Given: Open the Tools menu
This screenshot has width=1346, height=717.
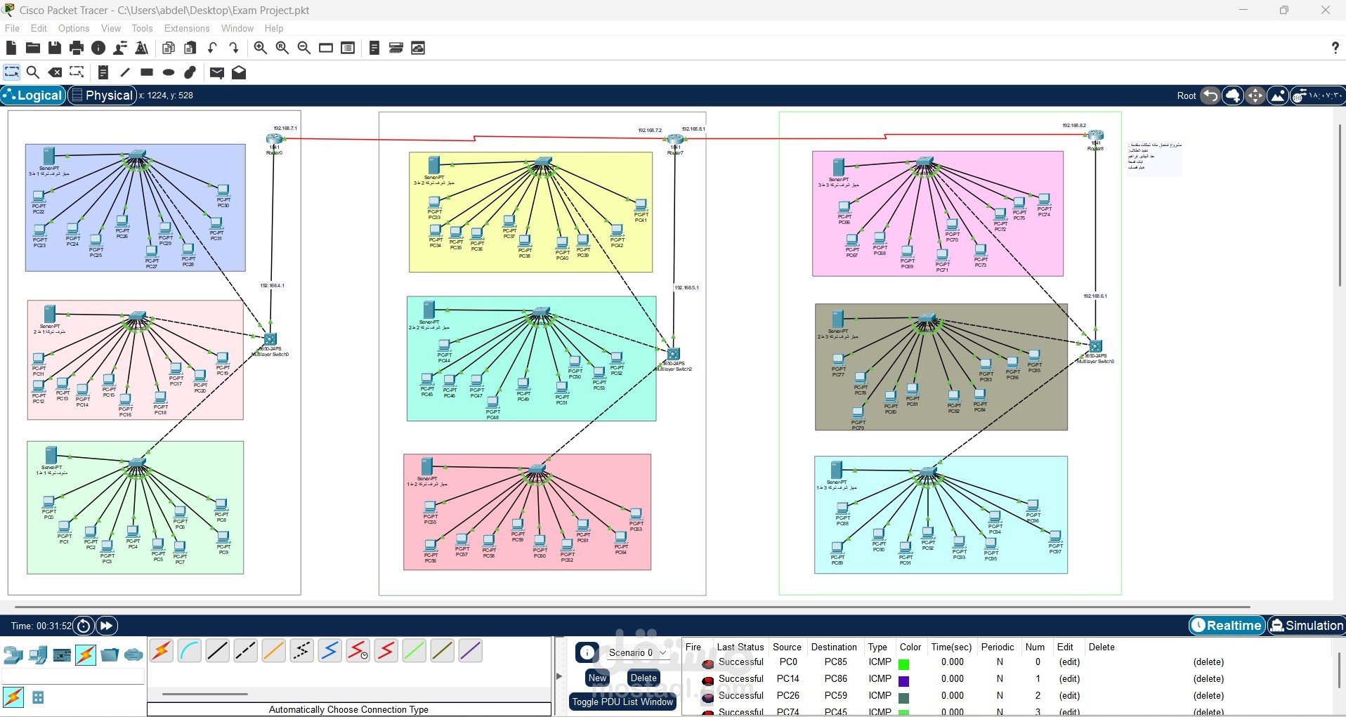Looking at the screenshot, I should coord(142,28).
